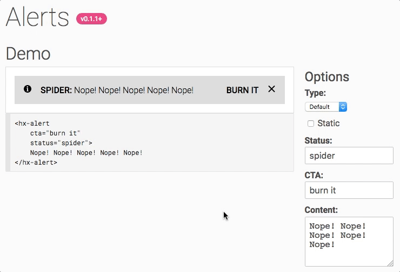Click the Options panel heading
This screenshot has width=400, height=272.
click(327, 76)
